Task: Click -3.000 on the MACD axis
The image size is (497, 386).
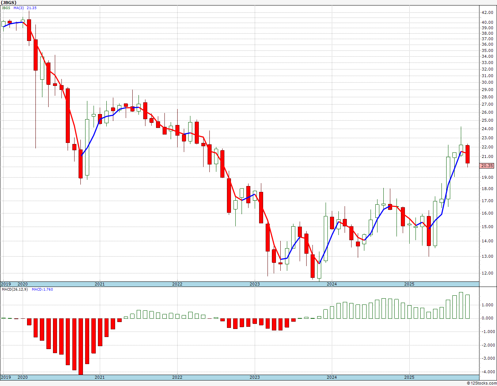Action: (x=487, y=359)
